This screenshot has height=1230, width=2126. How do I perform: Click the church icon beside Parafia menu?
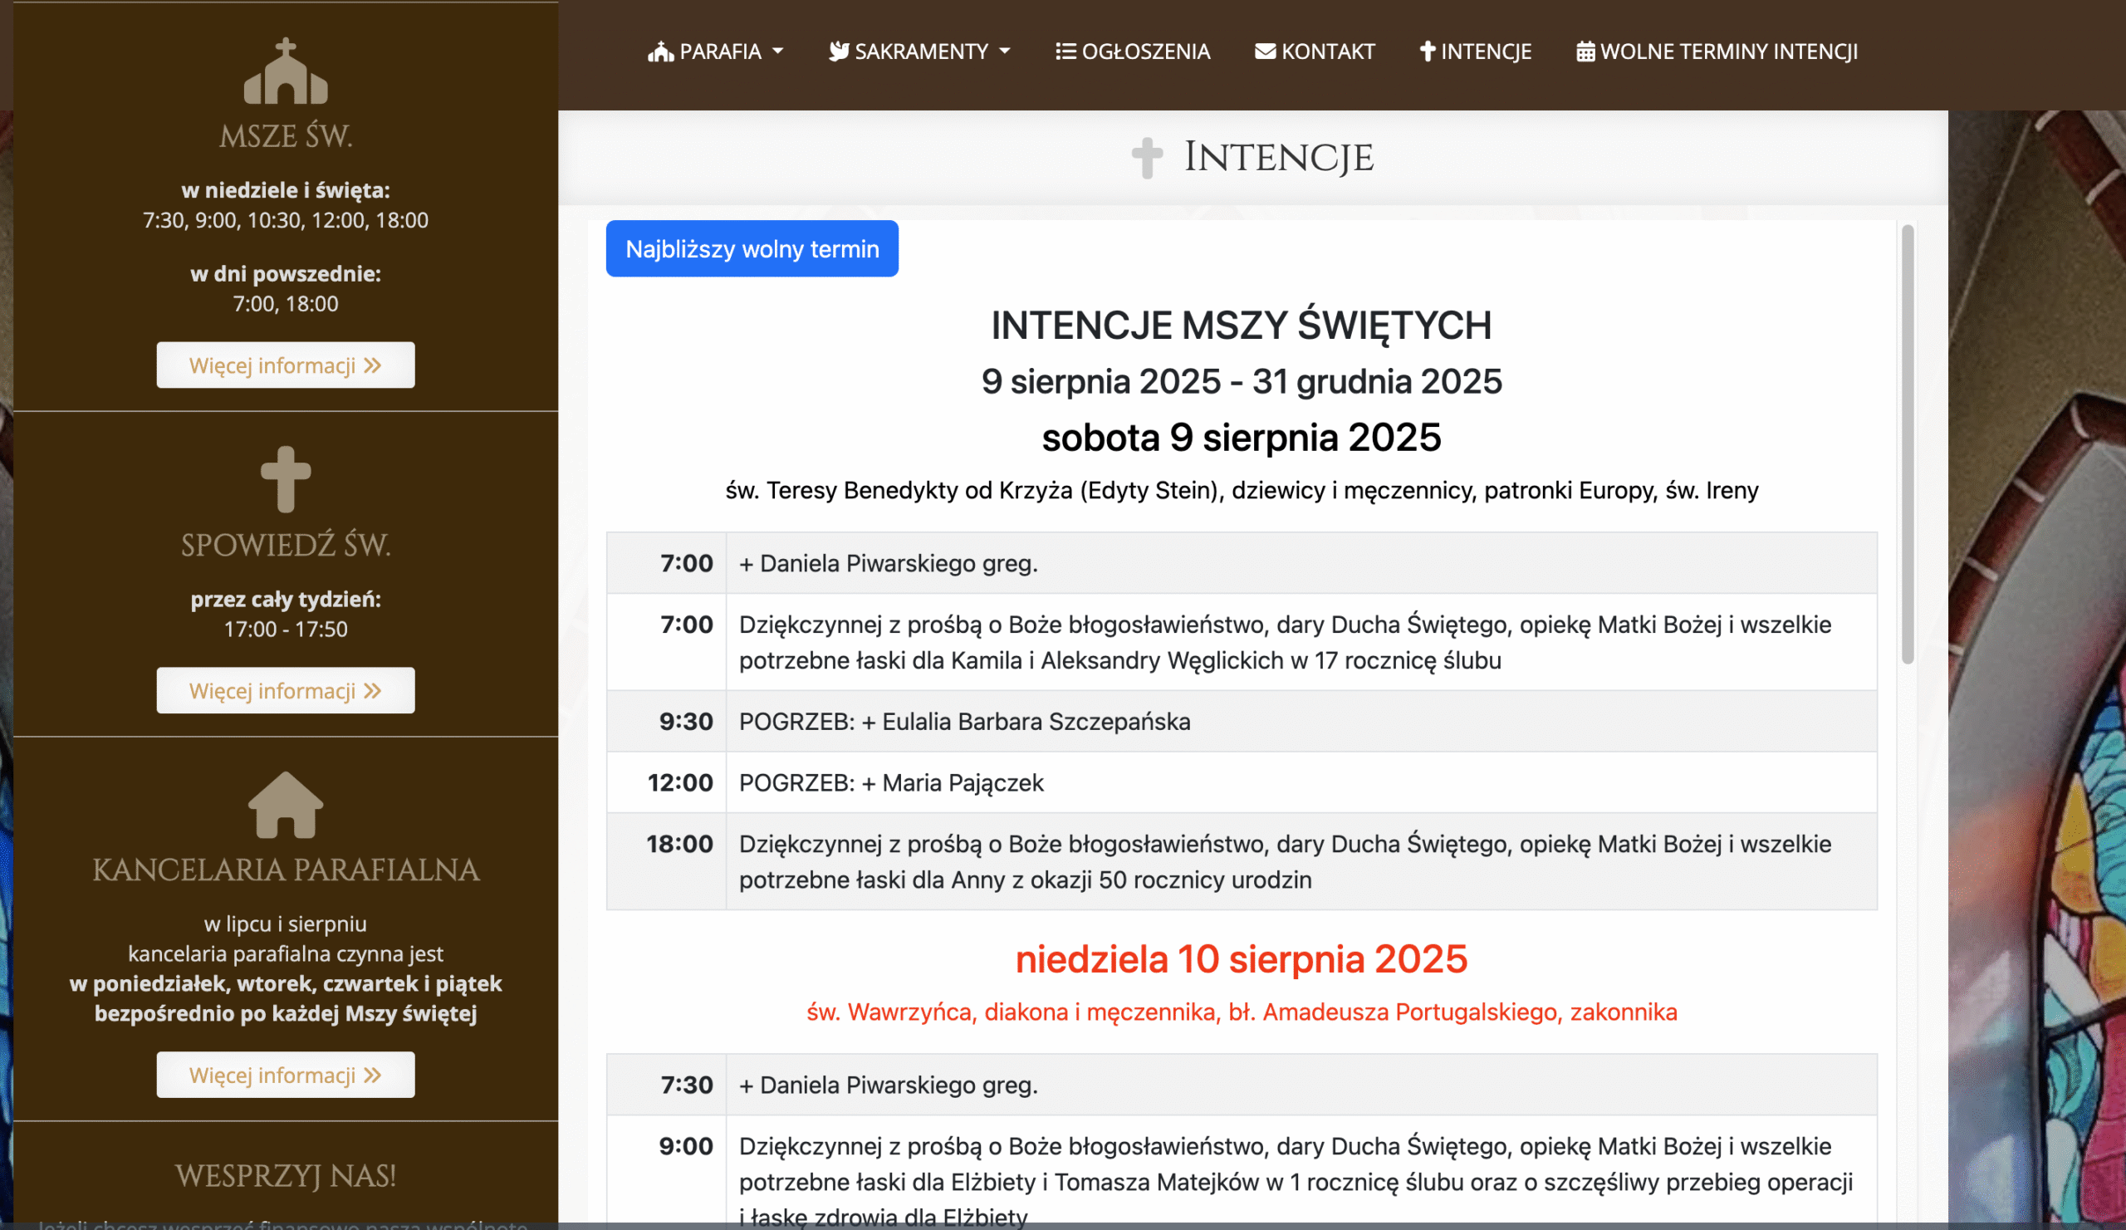pos(660,51)
